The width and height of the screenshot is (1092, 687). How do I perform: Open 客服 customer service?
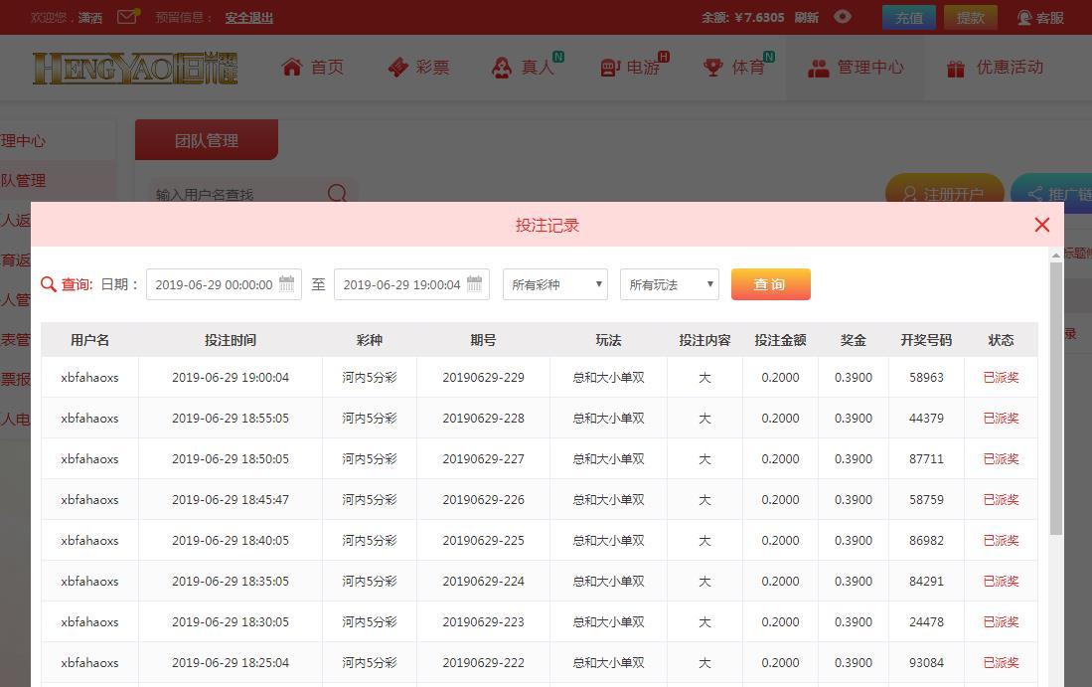click(1040, 18)
